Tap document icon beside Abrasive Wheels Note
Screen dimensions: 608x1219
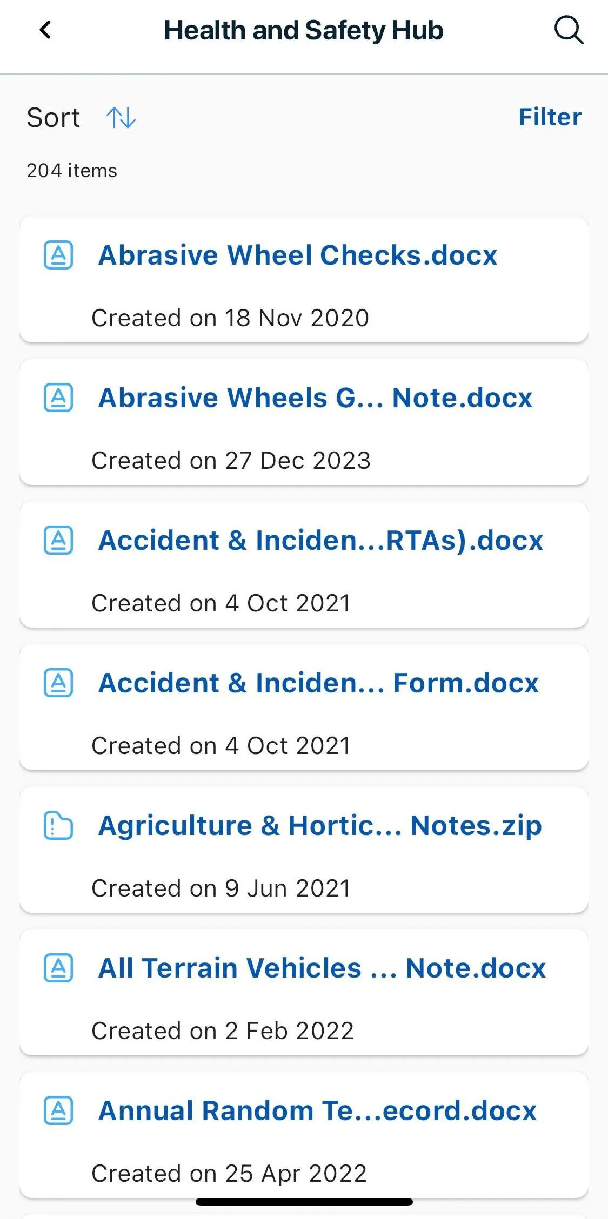[x=58, y=398]
